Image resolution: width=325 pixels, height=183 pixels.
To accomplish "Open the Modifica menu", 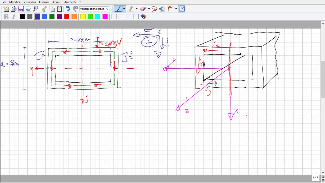I will 15,2.
